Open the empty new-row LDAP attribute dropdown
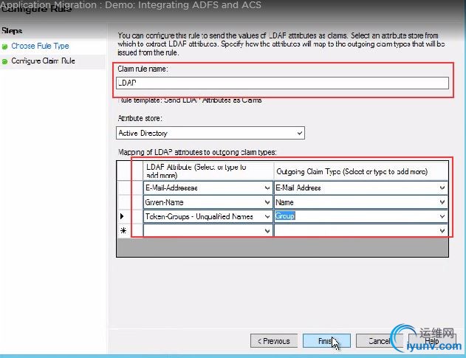 pyautogui.click(x=267, y=231)
